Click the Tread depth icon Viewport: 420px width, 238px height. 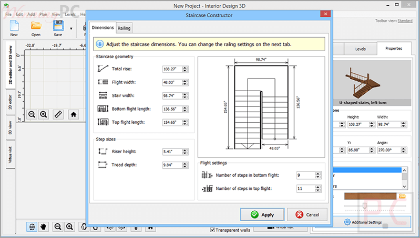tap(103, 165)
